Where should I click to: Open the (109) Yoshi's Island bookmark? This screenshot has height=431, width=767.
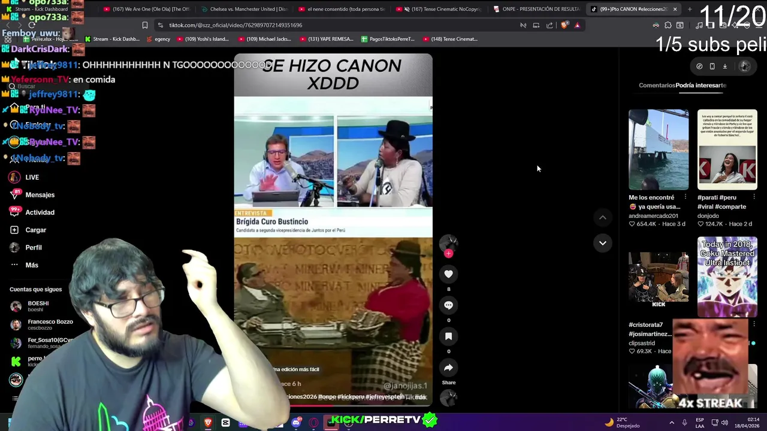coord(201,39)
